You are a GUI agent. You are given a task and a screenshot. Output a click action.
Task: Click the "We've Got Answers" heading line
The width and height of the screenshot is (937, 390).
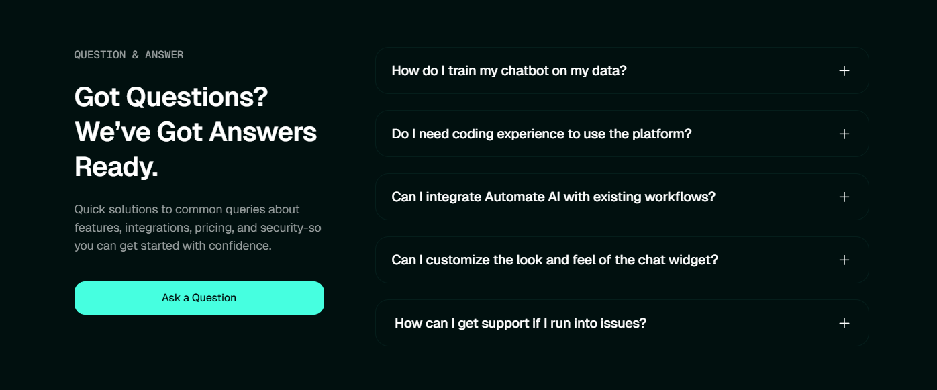(195, 132)
